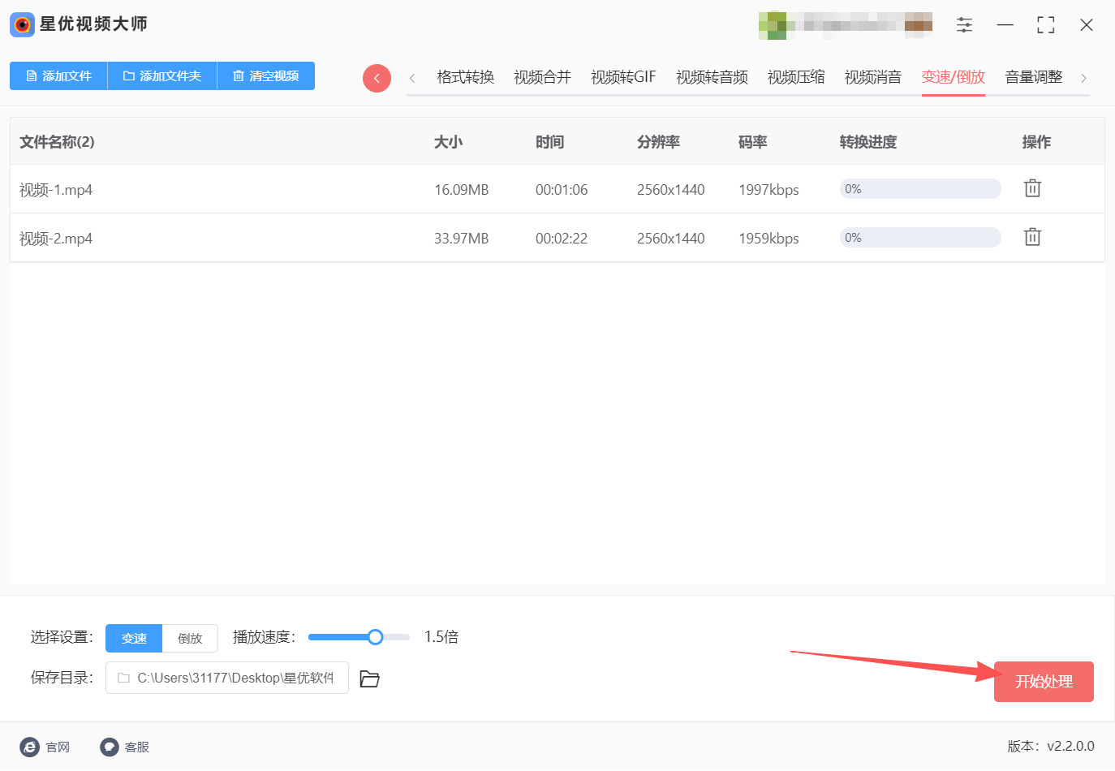1115x771 pixels.
Task: Click the 播放速度 slider handle
Action: (375, 637)
